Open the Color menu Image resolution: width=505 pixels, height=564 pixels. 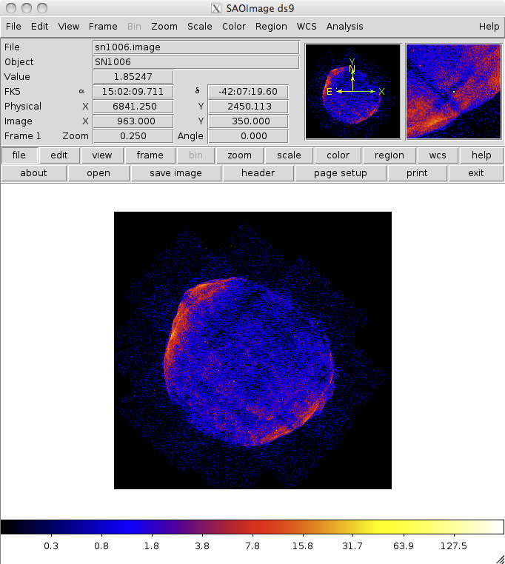234,26
